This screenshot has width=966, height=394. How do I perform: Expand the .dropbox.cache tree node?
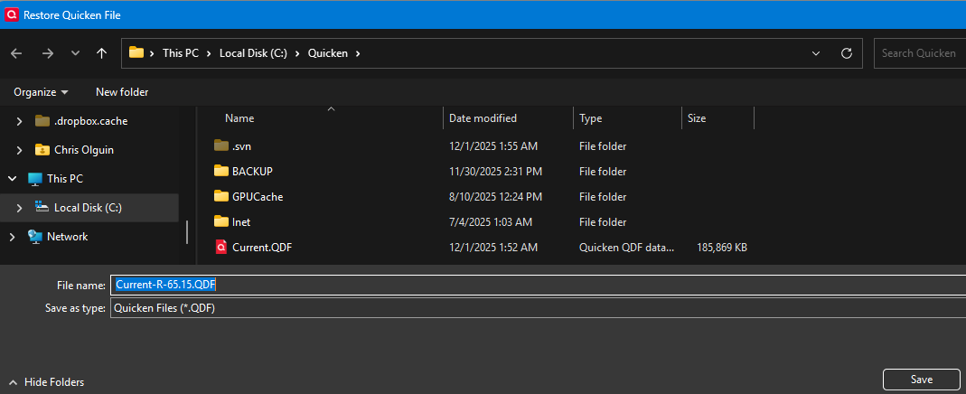click(20, 121)
